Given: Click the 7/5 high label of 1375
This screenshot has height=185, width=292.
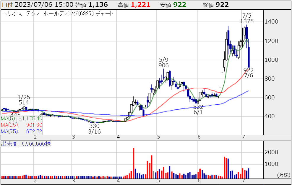Looking at the screenshot, I should (247, 21).
